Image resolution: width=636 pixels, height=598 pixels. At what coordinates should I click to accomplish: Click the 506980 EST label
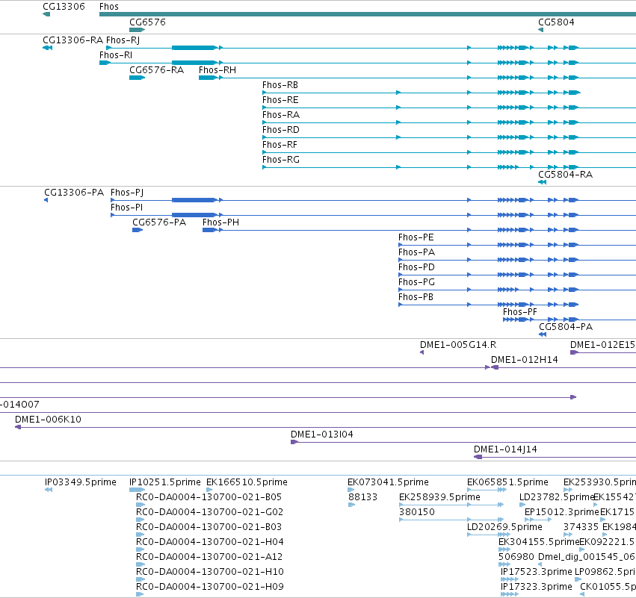(x=516, y=557)
